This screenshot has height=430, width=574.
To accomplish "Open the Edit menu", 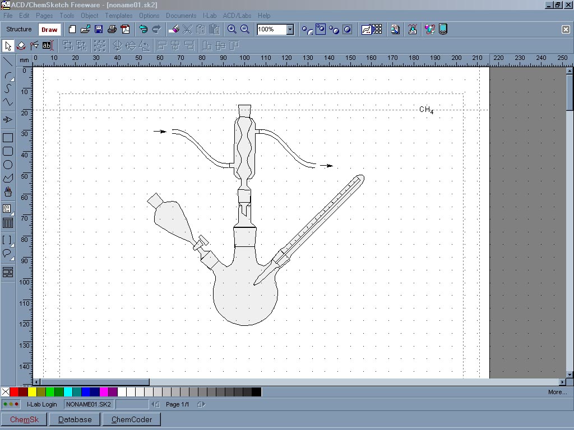I will point(24,15).
